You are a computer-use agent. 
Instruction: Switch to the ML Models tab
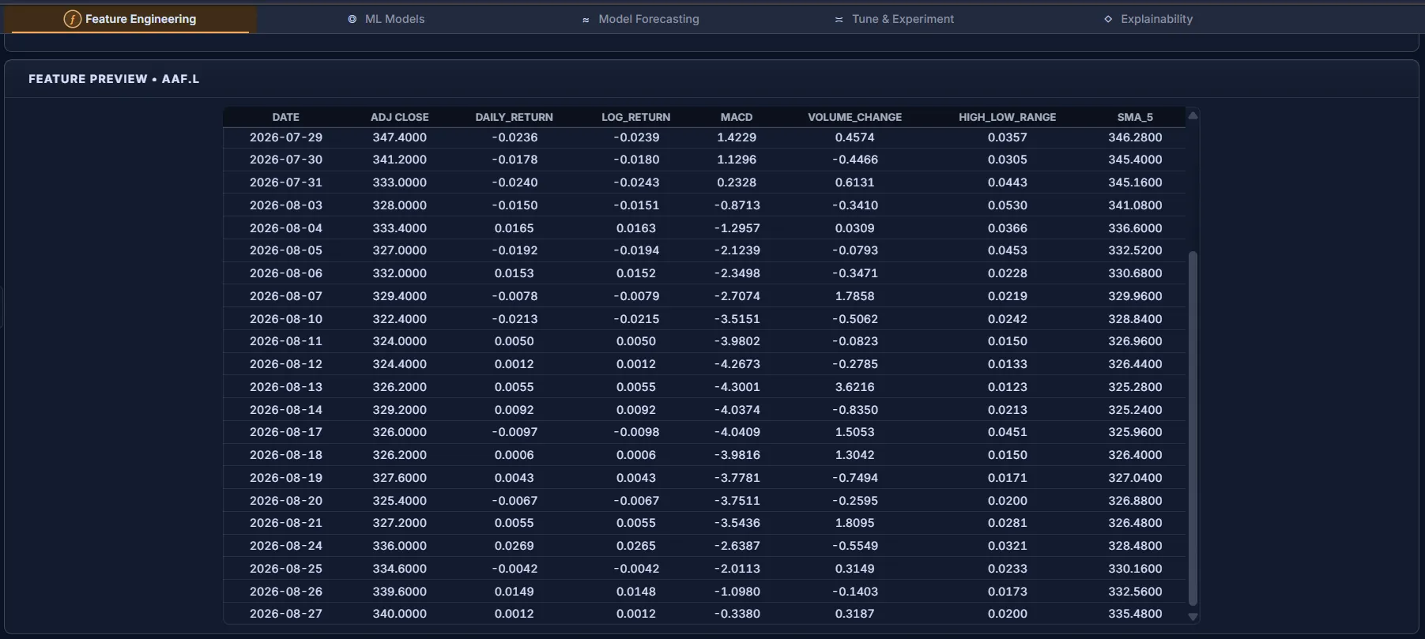pos(386,19)
